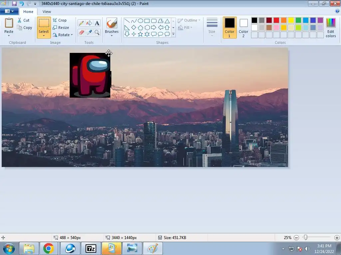Choose the Diamond shape

tap(134, 28)
